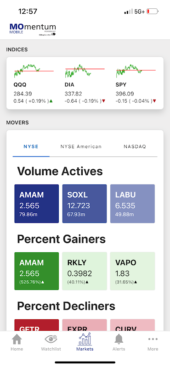This screenshot has height=367, width=170.
Task: Open the Watchlist eye icon
Action: [51, 339]
